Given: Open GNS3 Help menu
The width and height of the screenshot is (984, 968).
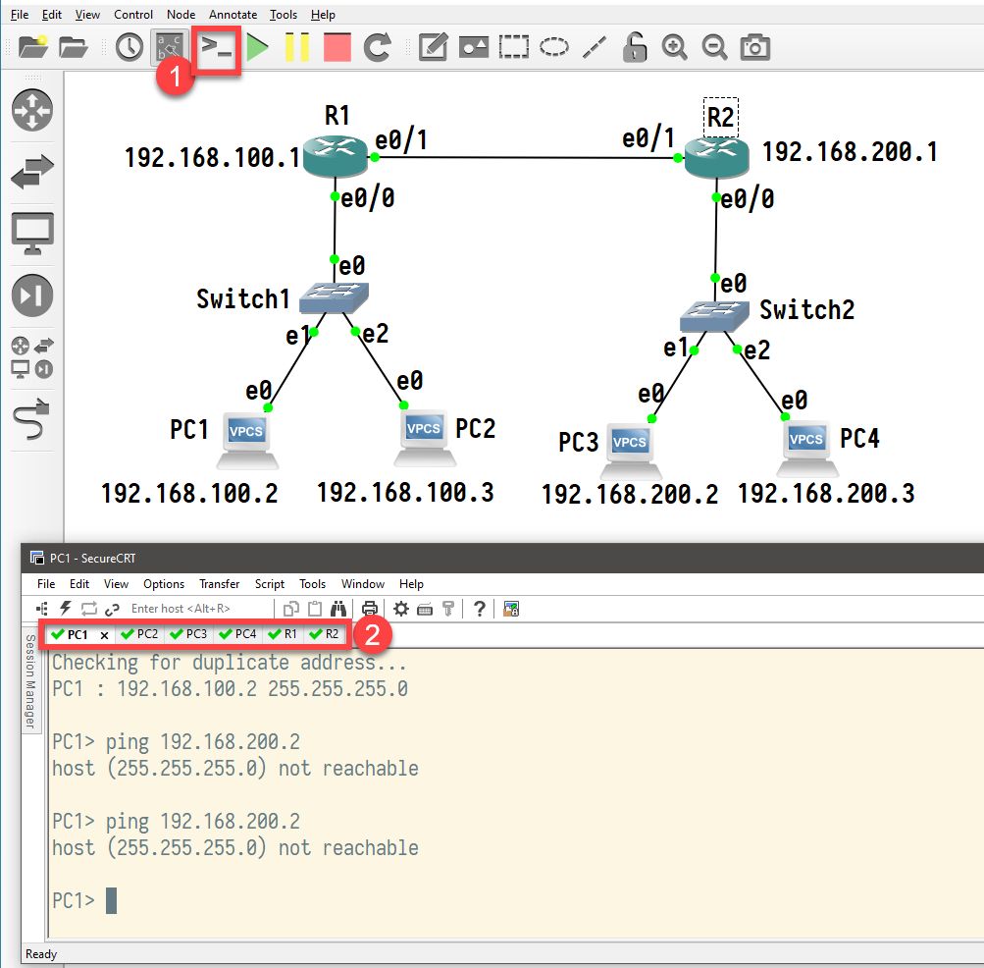Looking at the screenshot, I should point(323,15).
